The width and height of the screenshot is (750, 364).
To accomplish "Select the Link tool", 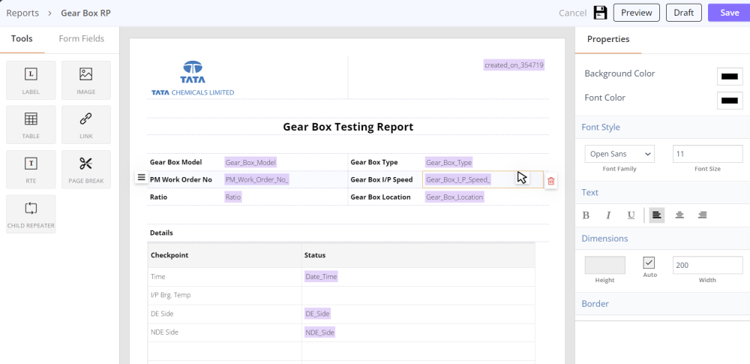I will click(86, 125).
